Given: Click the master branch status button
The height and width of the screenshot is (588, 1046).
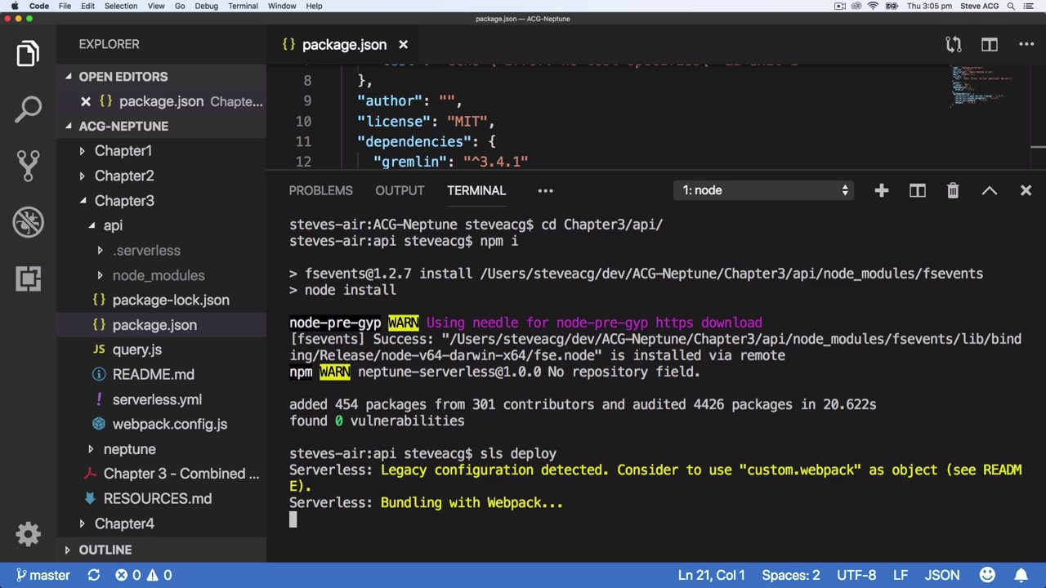Looking at the screenshot, I should pyautogui.click(x=42, y=575).
